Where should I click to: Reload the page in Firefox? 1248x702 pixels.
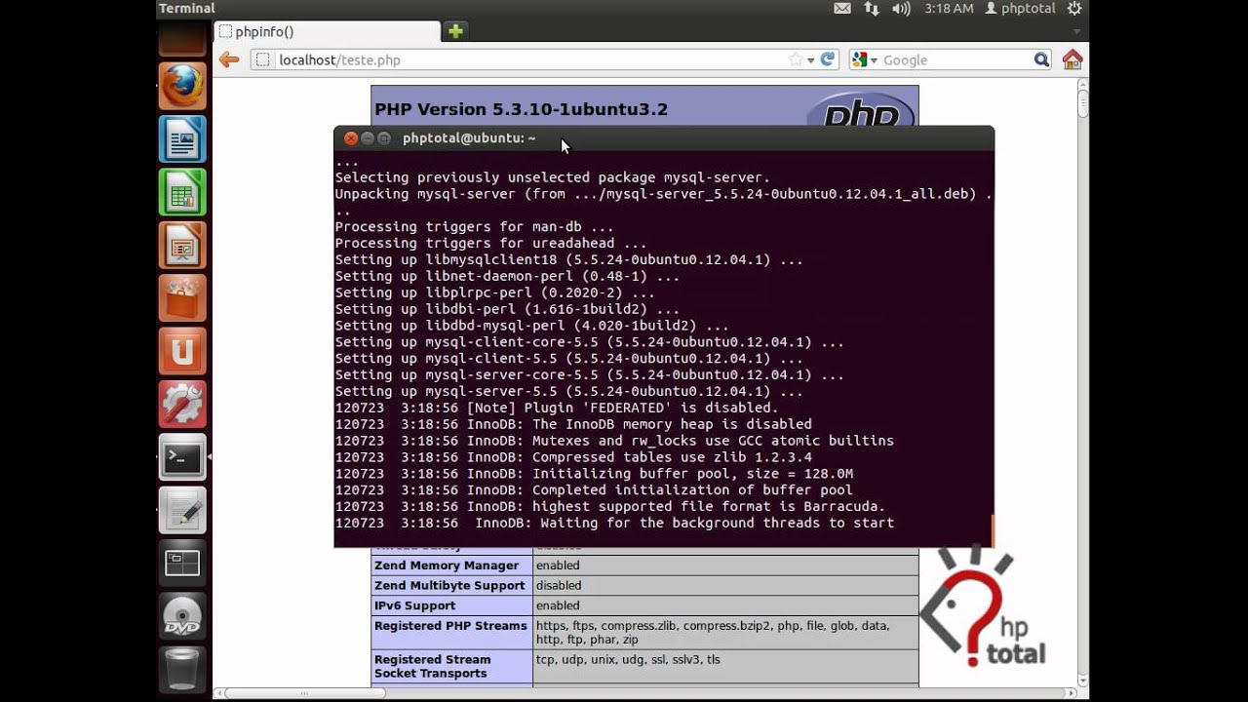828,59
